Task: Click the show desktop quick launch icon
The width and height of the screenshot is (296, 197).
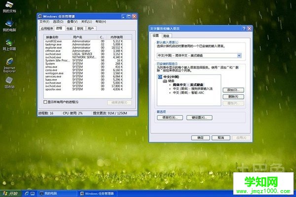Action: click(33, 194)
